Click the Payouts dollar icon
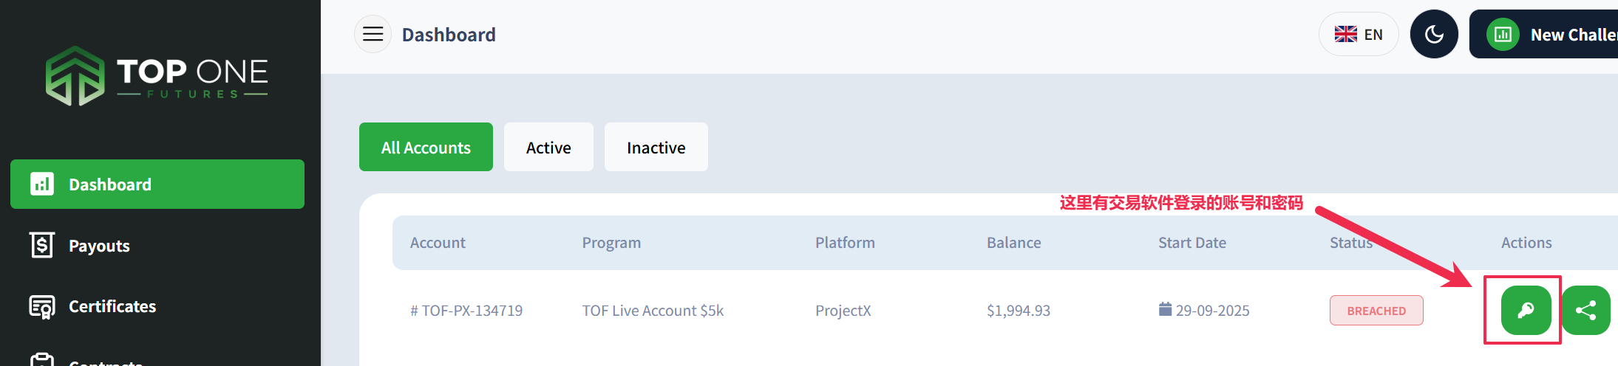The width and height of the screenshot is (1618, 366). point(42,245)
